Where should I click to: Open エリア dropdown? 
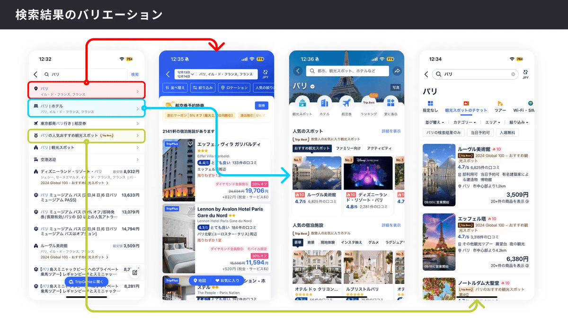point(494,122)
